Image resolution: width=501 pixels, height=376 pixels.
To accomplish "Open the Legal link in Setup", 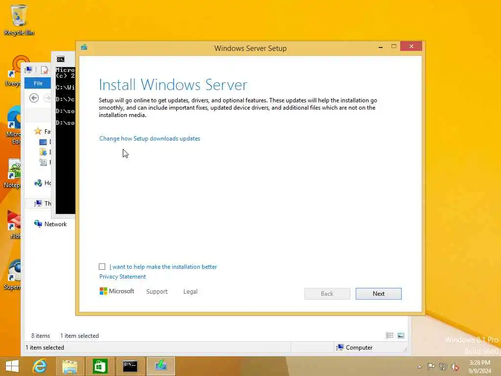I will (x=190, y=292).
